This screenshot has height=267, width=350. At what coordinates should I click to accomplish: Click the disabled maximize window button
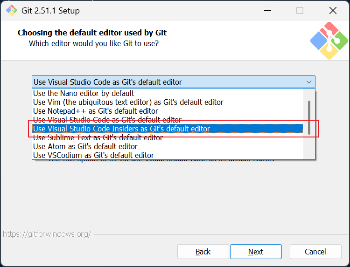[300, 10]
